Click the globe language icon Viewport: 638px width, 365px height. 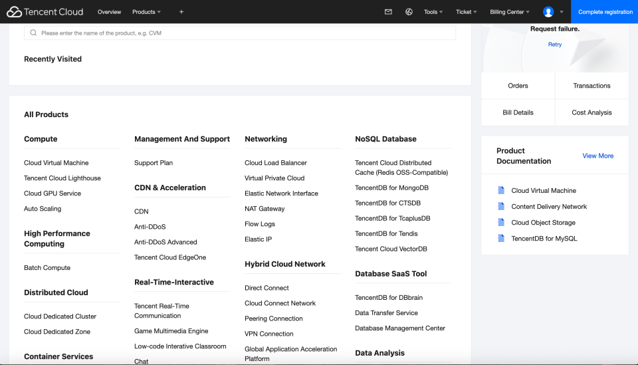[409, 12]
